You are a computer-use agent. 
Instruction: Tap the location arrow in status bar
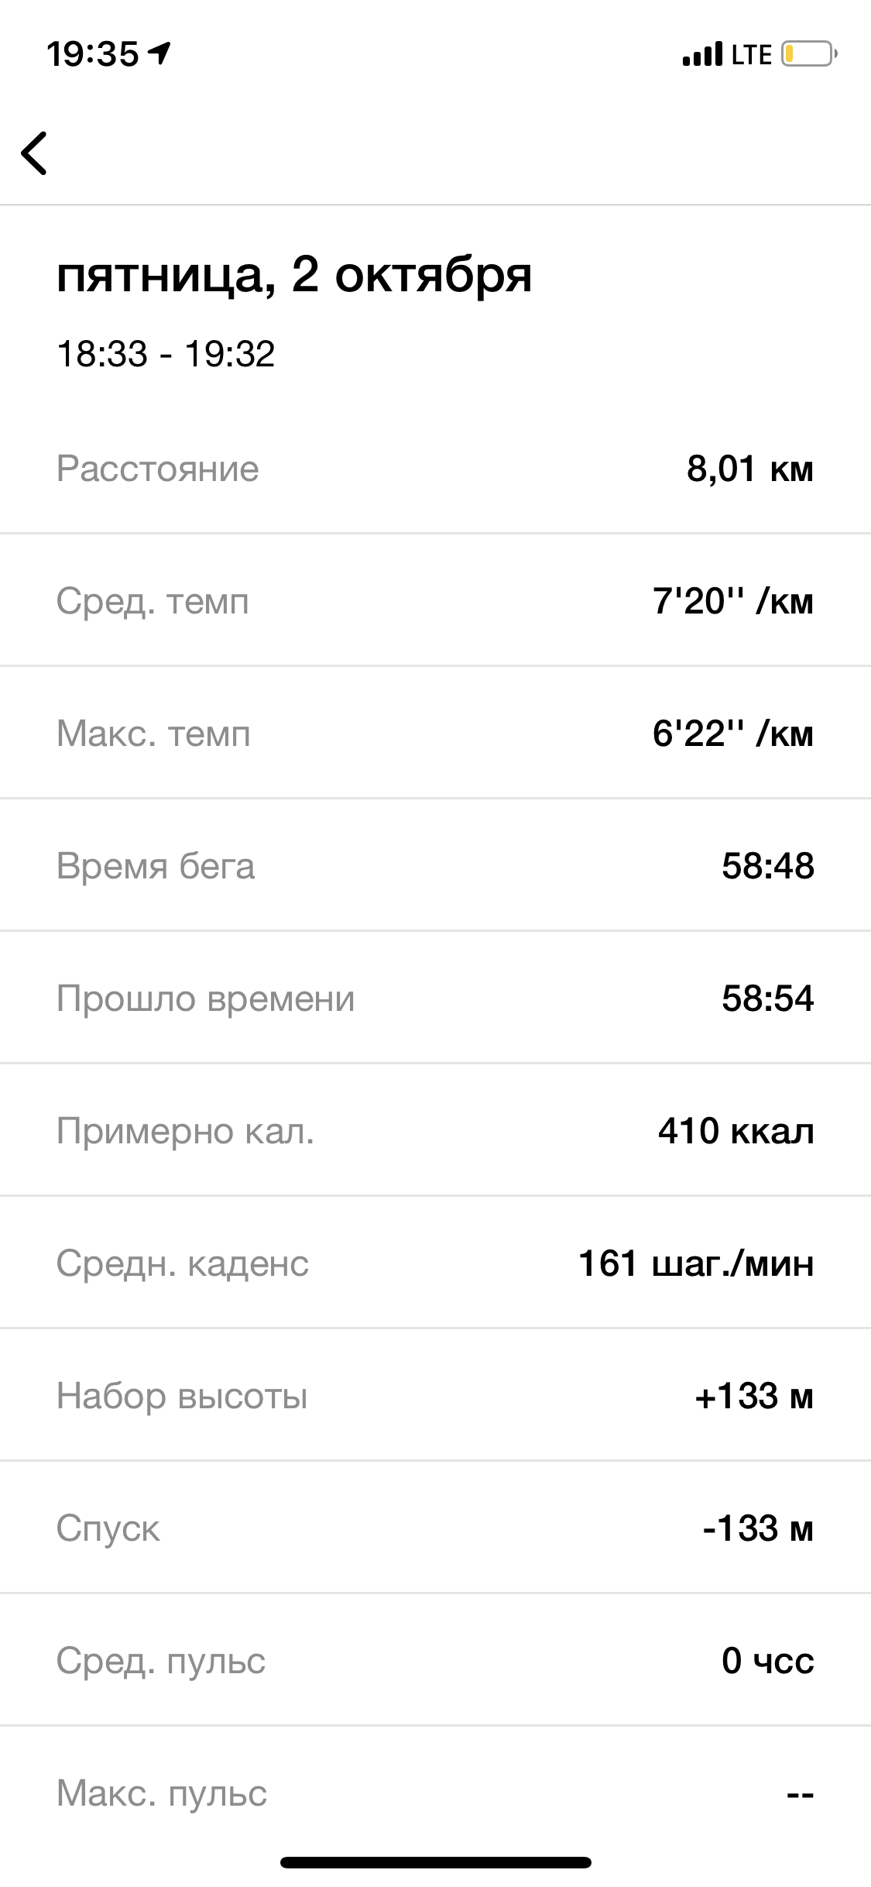click(160, 53)
